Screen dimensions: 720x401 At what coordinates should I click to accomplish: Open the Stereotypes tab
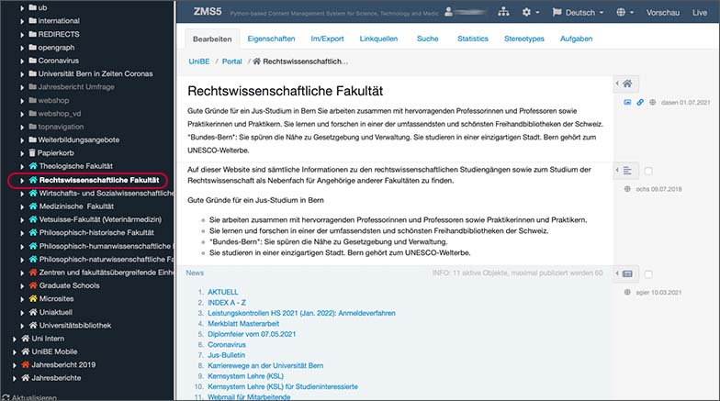pyautogui.click(x=523, y=39)
